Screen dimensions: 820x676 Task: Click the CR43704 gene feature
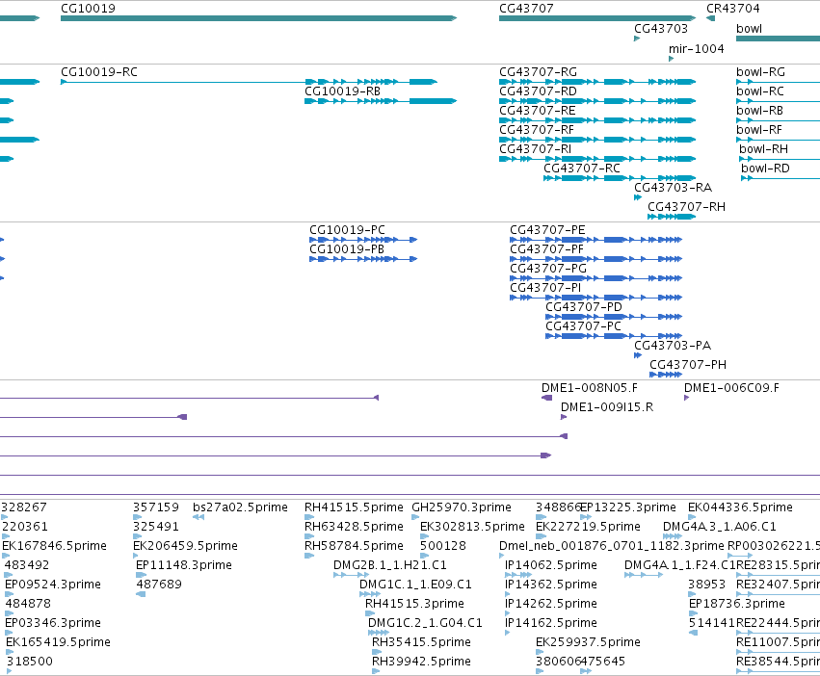click(x=710, y=18)
